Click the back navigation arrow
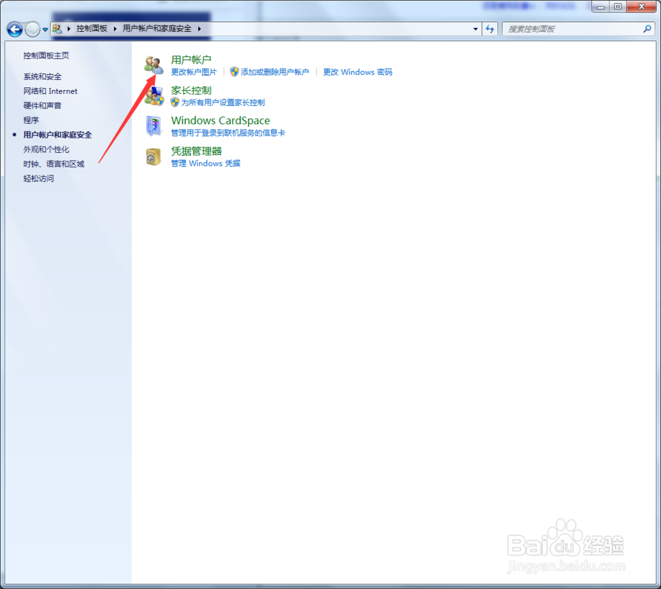 pyautogui.click(x=15, y=29)
